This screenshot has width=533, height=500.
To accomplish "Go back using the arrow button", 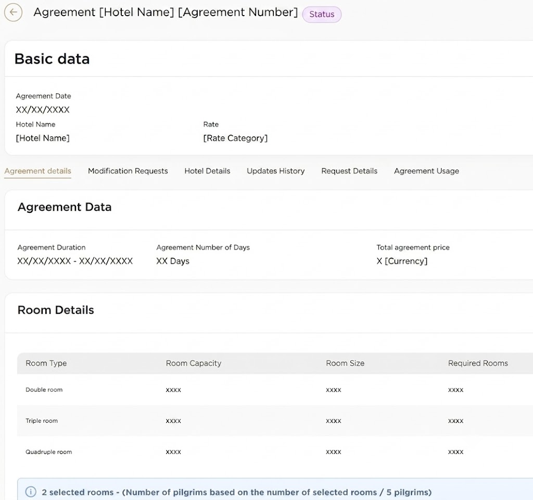I will click(x=13, y=13).
